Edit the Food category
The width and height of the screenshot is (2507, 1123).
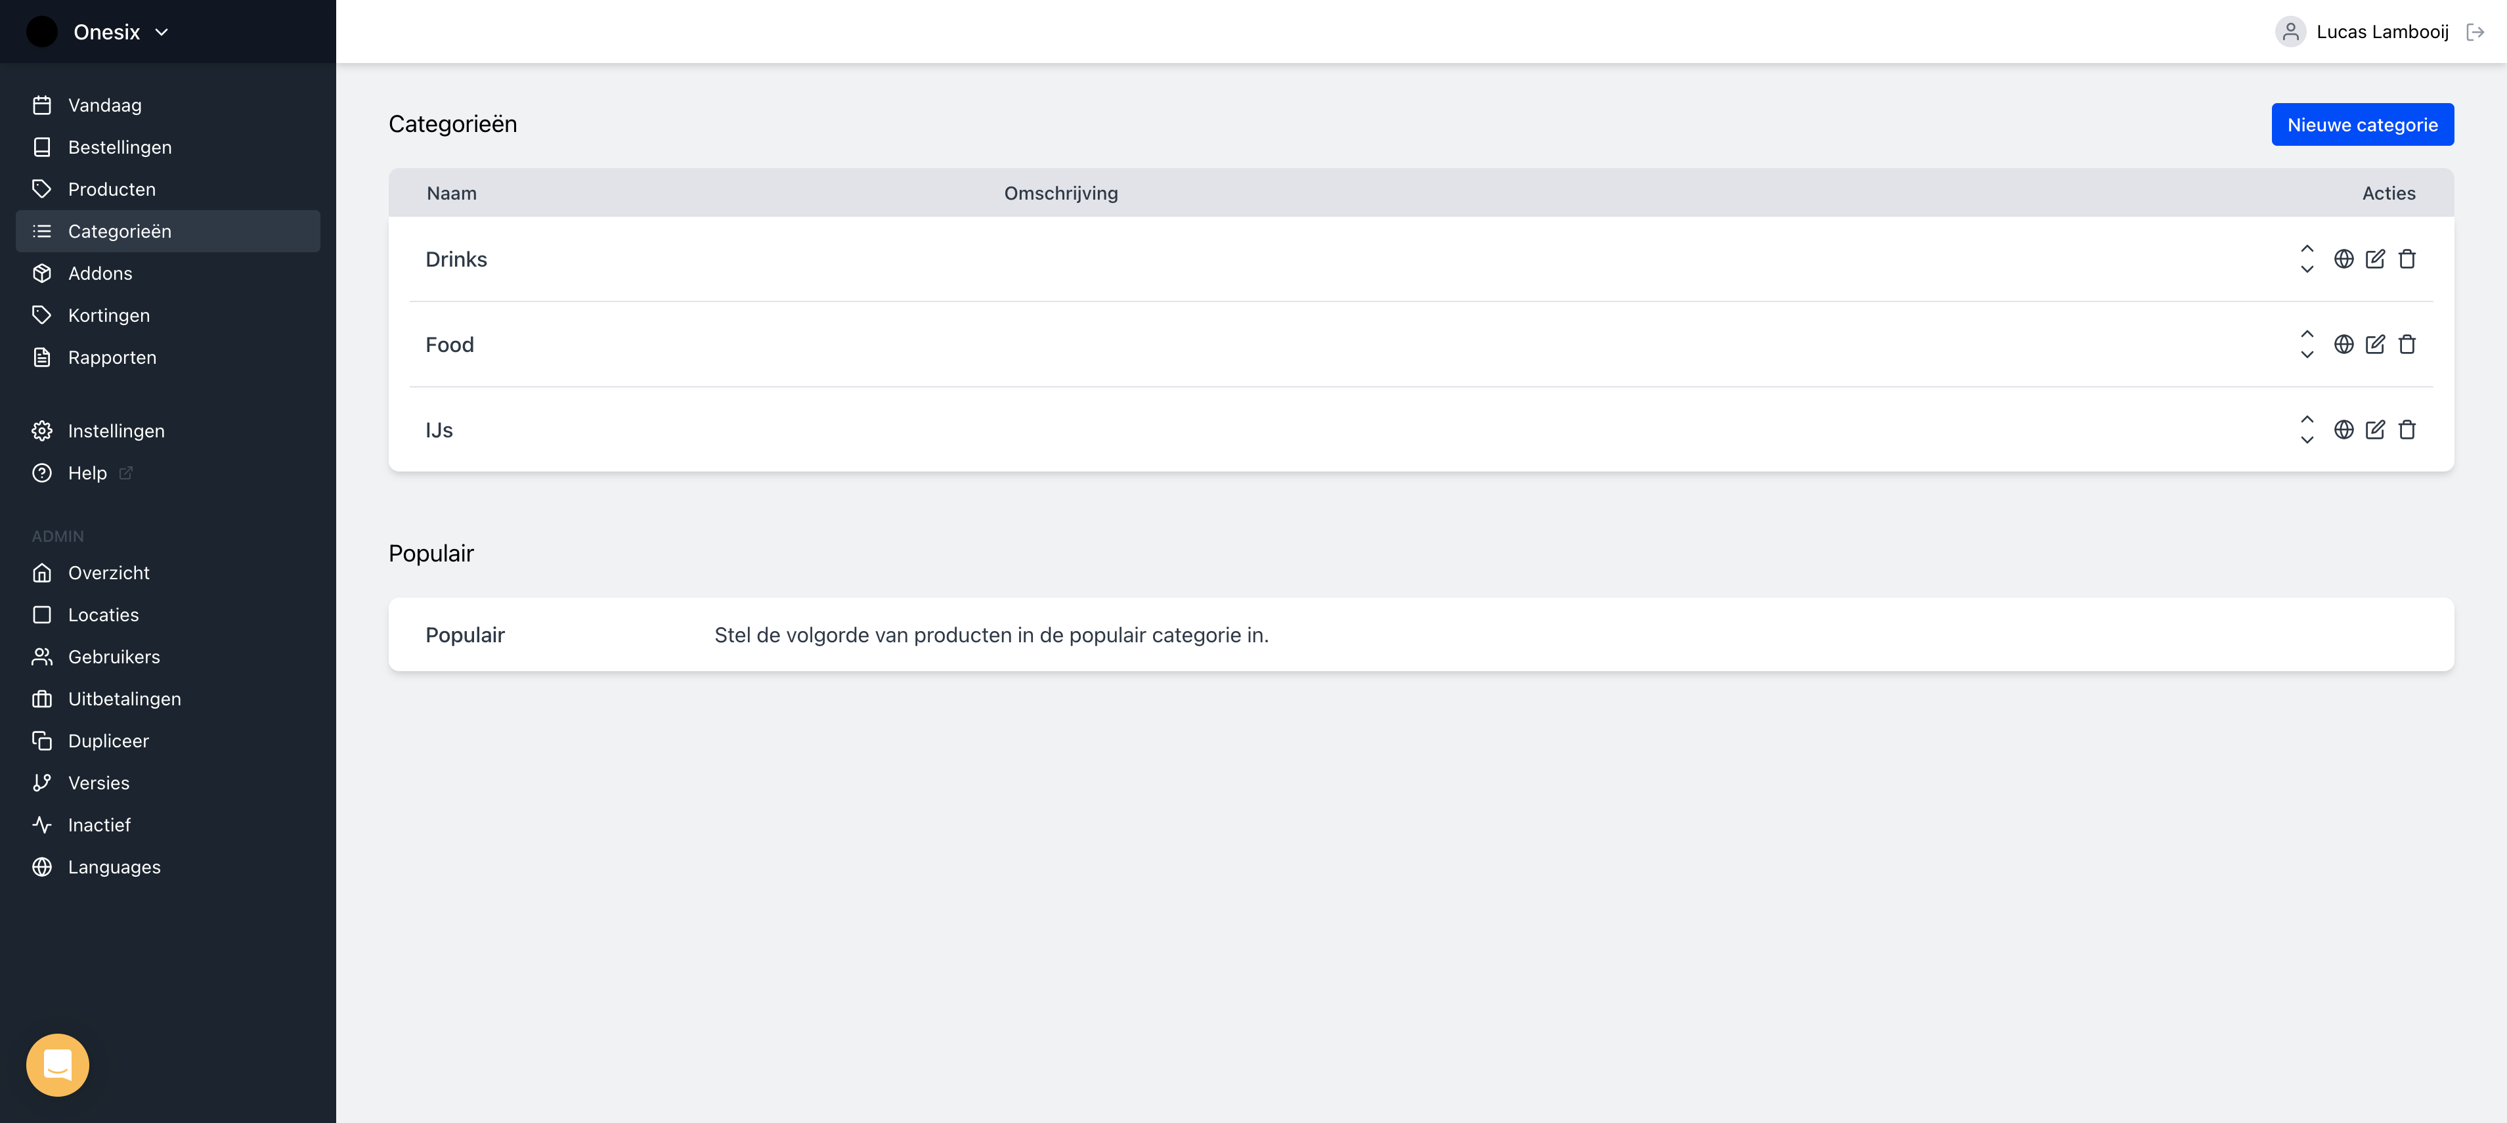point(2374,345)
